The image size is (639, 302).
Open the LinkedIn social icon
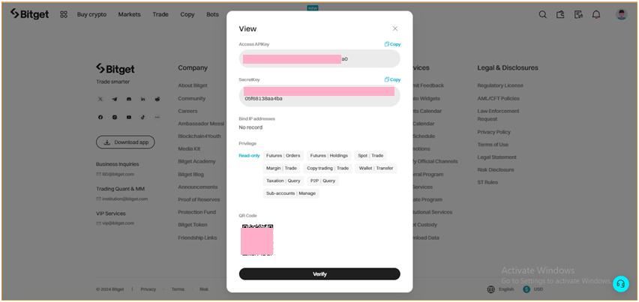[143, 99]
